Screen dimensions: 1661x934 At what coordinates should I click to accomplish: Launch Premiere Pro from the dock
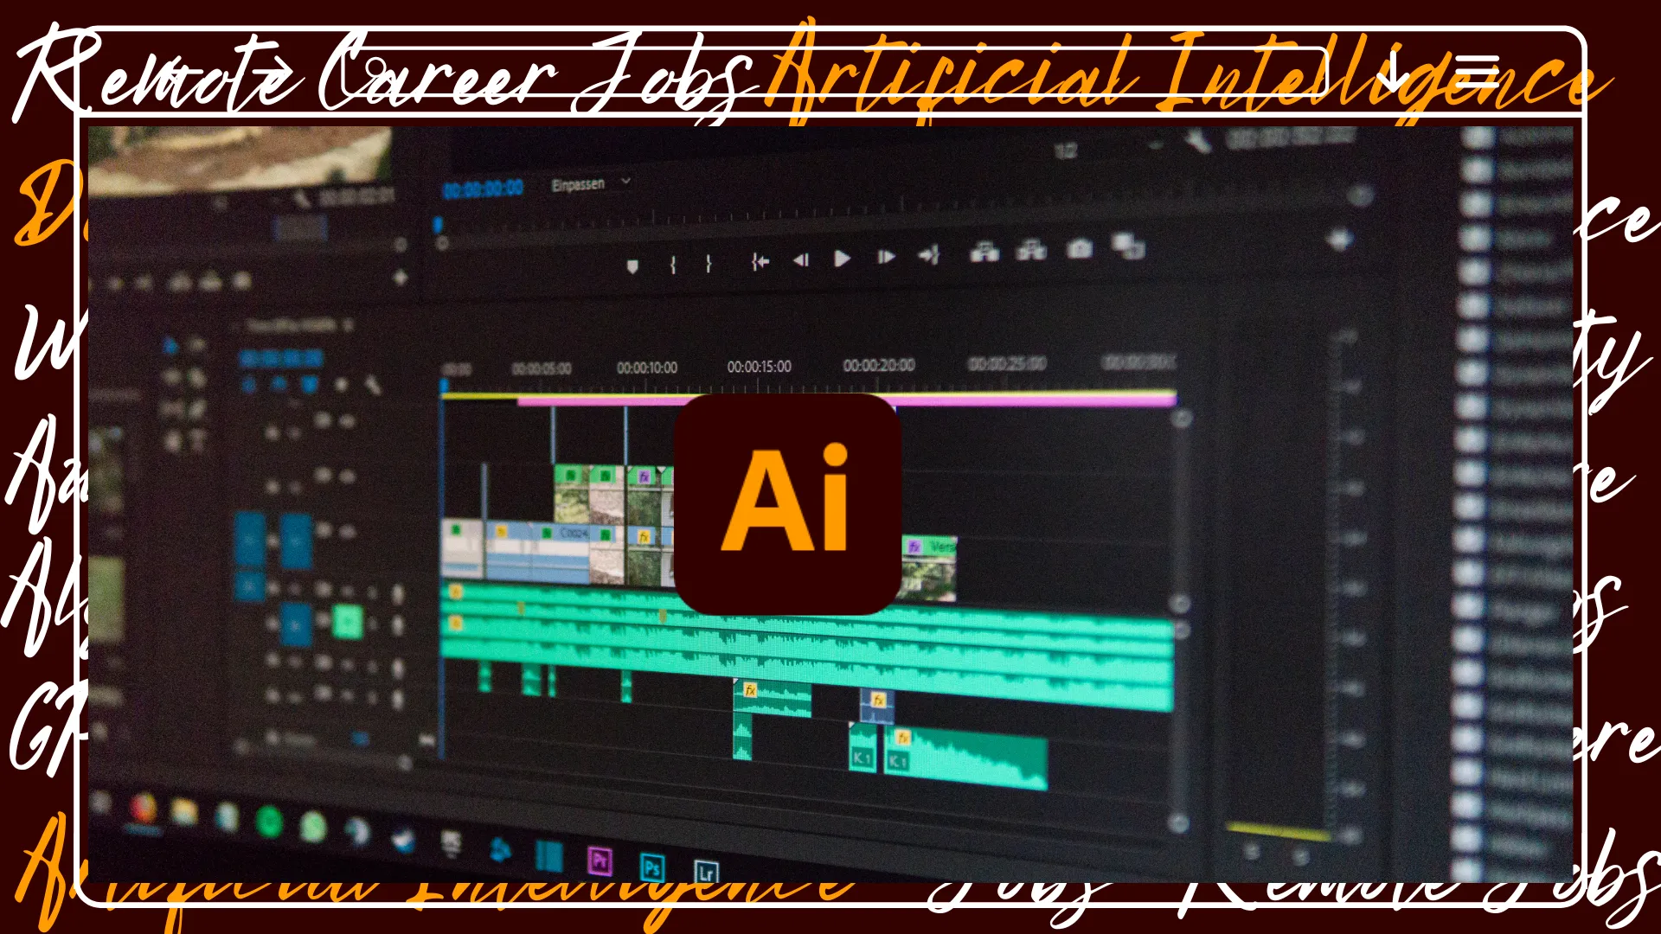(600, 860)
